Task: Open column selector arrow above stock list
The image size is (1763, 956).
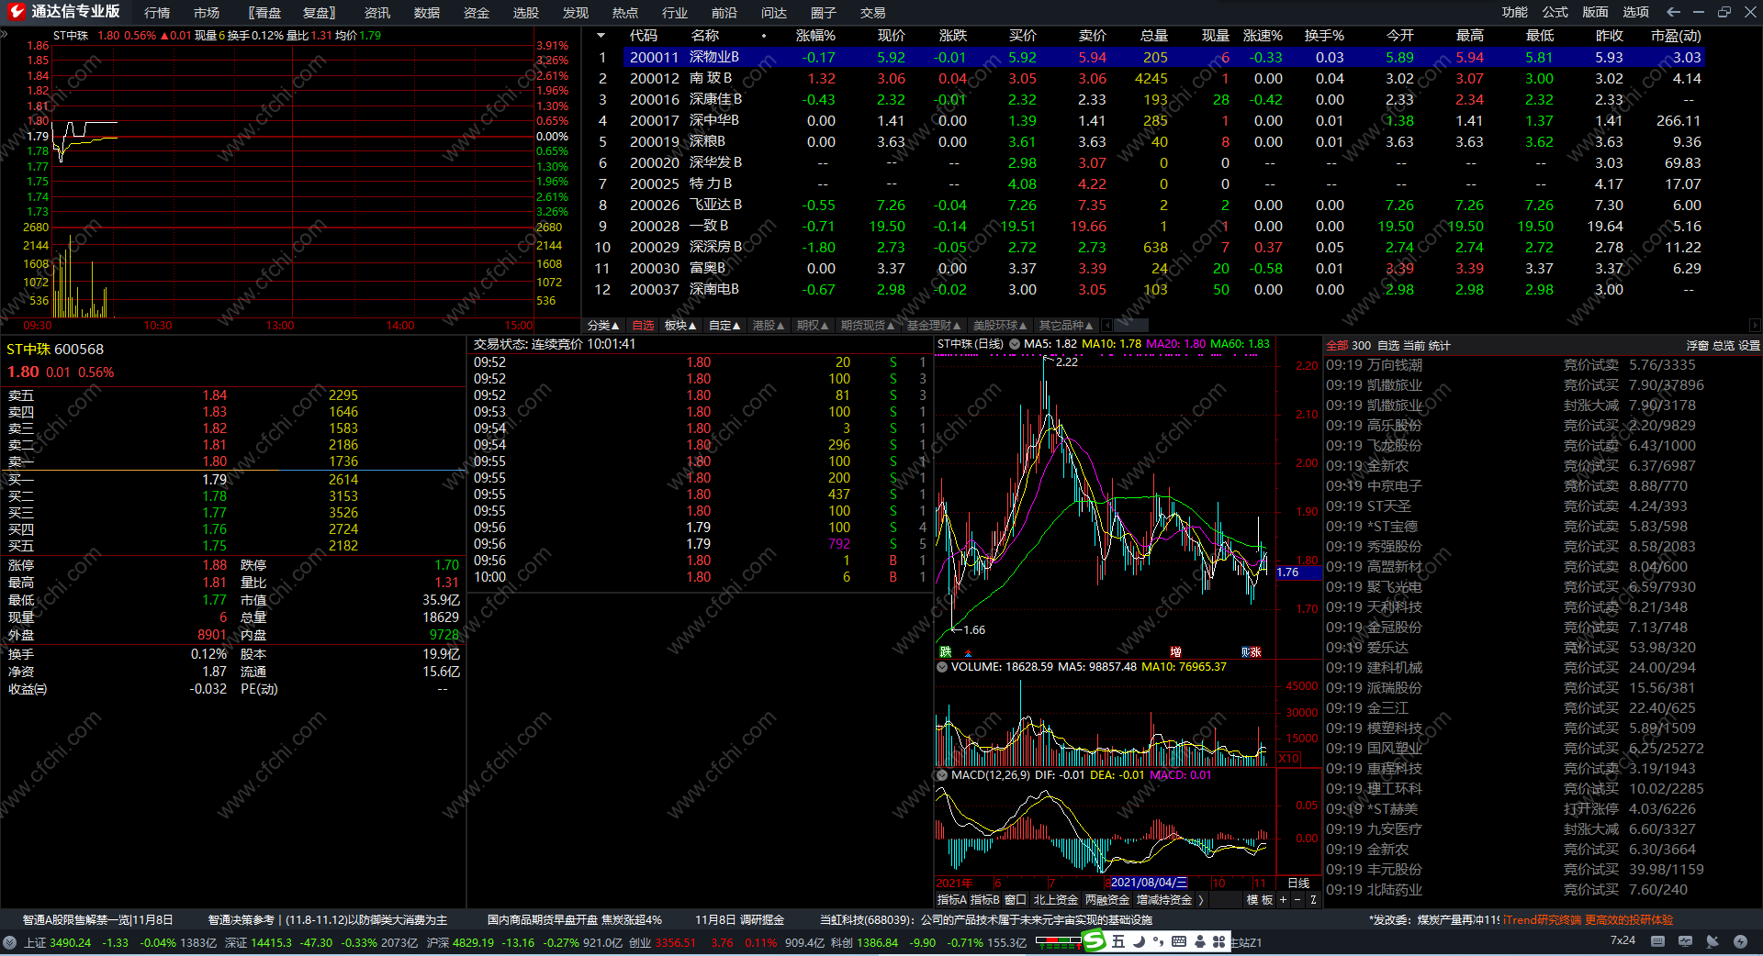Action: click(601, 36)
